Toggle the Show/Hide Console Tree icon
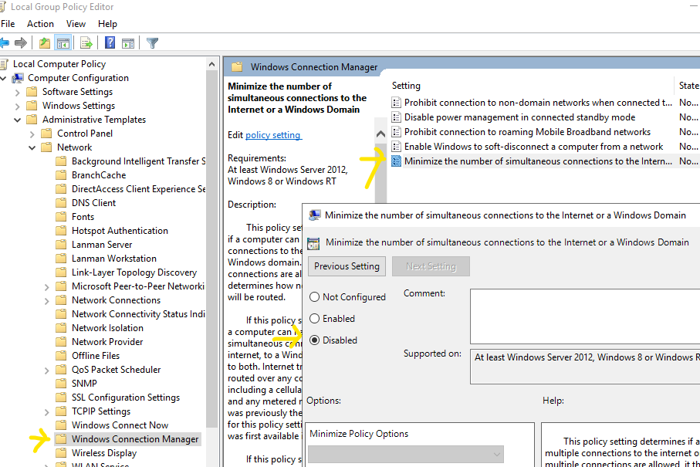The image size is (700, 467). point(63,43)
